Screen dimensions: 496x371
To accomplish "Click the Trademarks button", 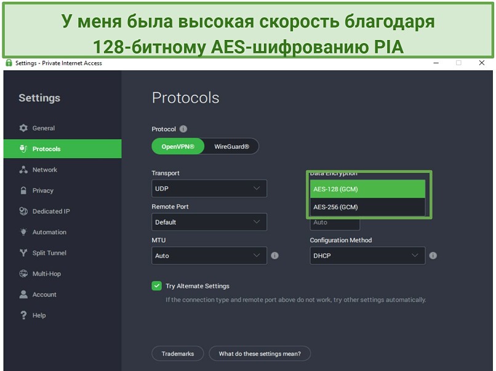I will 178,354.
